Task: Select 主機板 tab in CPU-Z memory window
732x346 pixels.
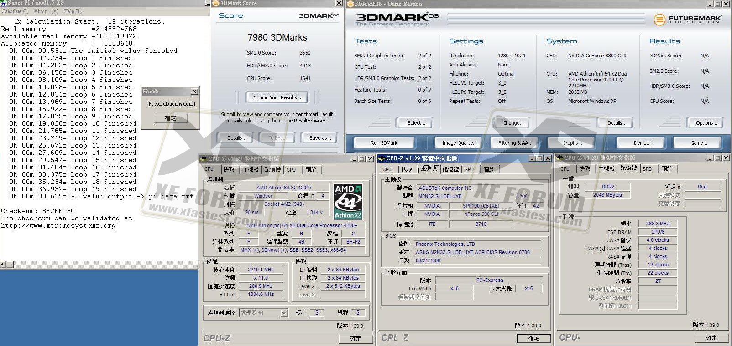Action: pyautogui.click(x=607, y=169)
